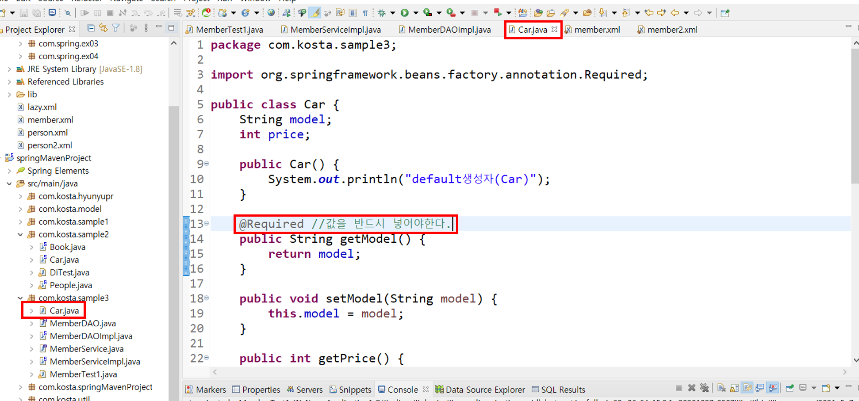Image resolution: width=859 pixels, height=401 pixels.
Task: Click the Last Edit Location icon
Action: pyautogui.click(x=649, y=13)
